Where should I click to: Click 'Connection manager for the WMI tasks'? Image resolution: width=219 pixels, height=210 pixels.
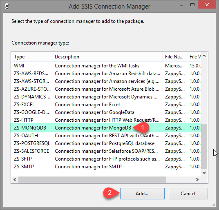coord(97,66)
